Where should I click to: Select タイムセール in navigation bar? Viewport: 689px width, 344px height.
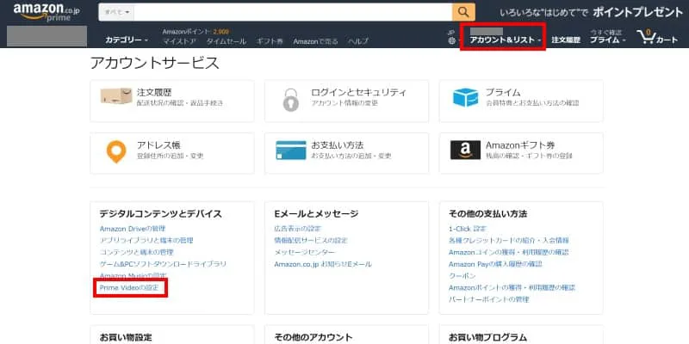(224, 41)
